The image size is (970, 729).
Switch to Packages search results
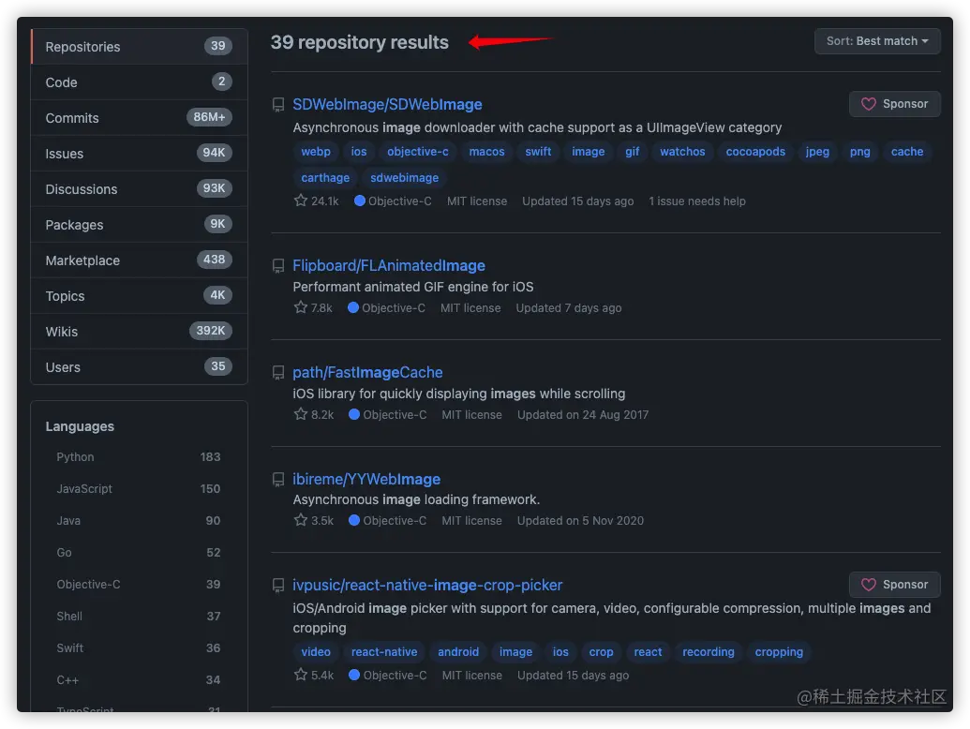tap(140, 225)
